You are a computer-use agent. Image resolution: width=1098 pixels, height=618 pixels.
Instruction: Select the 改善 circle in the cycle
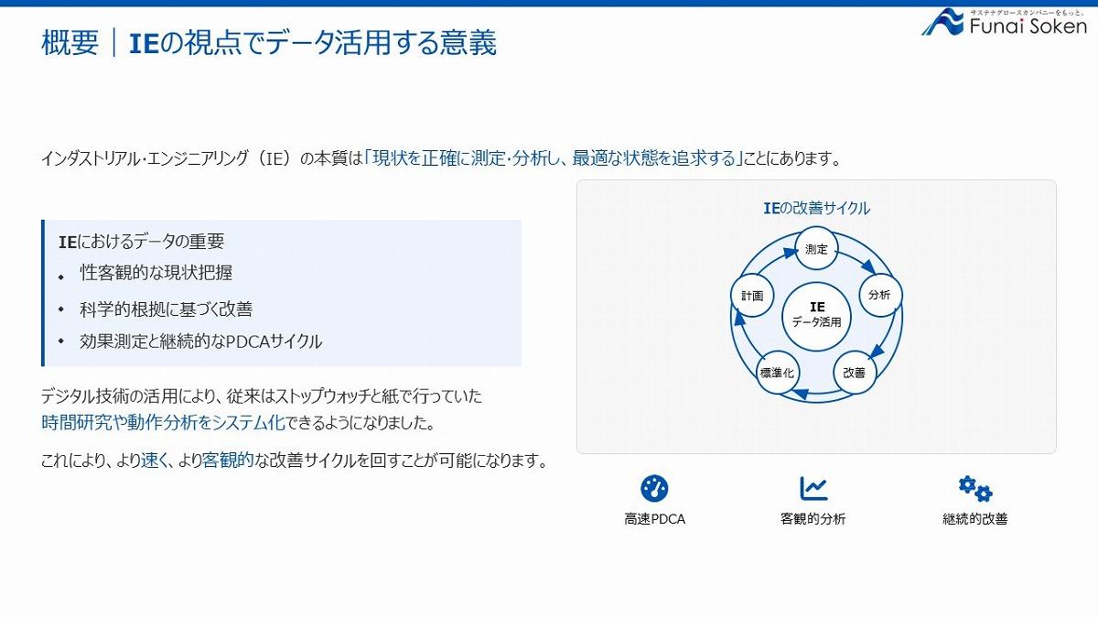[x=855, y=373]
